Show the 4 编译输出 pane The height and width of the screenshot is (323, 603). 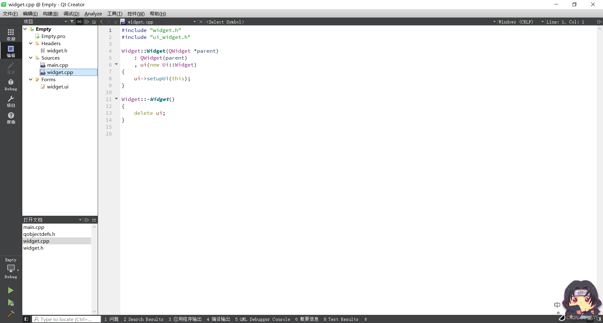click(219, 319)
